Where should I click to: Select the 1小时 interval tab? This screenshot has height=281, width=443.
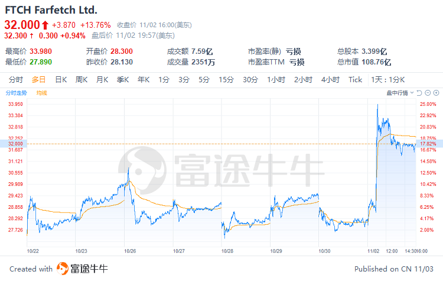point(276,80)
